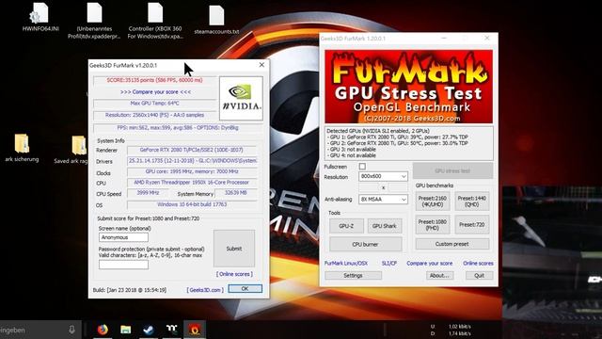Click the SCORE:35135 points text
Screen dimensions: 602x339
coord(154,80)
